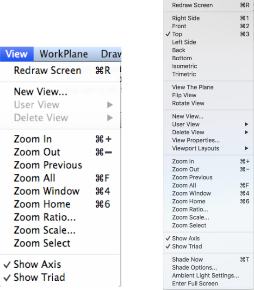Image resolution: width=254 pixels, height=290 pixels.
Task: Click View The Plane
Action: point(208,87)
